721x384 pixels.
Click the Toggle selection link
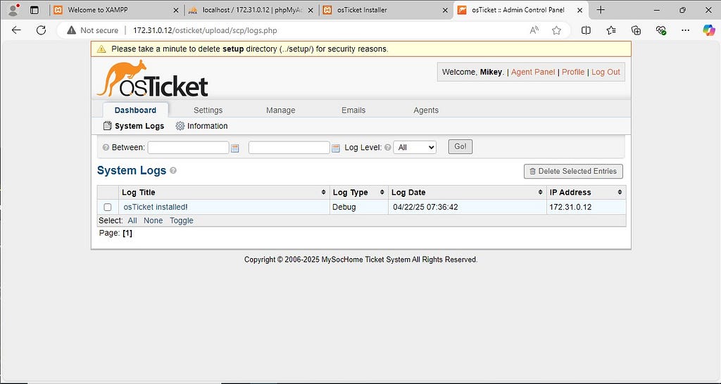click(x=182, y=220)
